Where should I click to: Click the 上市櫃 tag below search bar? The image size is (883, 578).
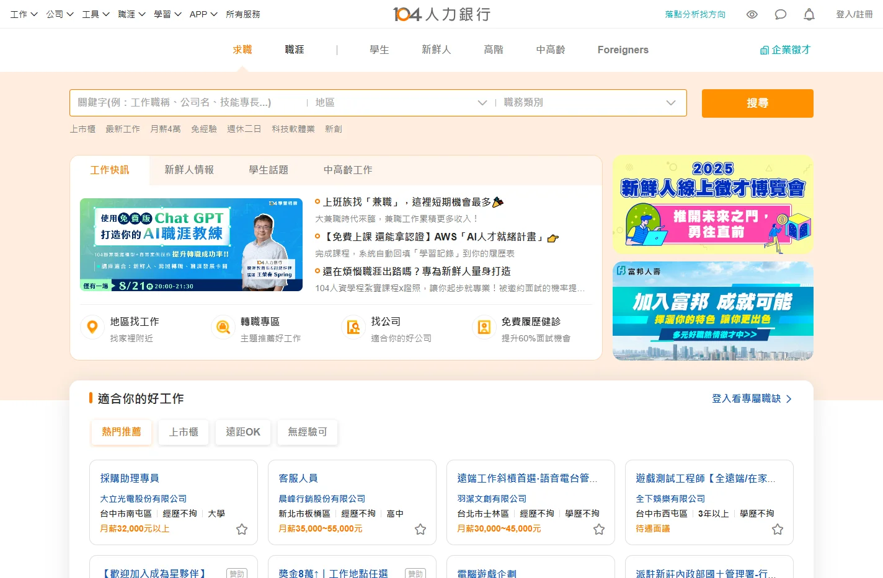82,129
